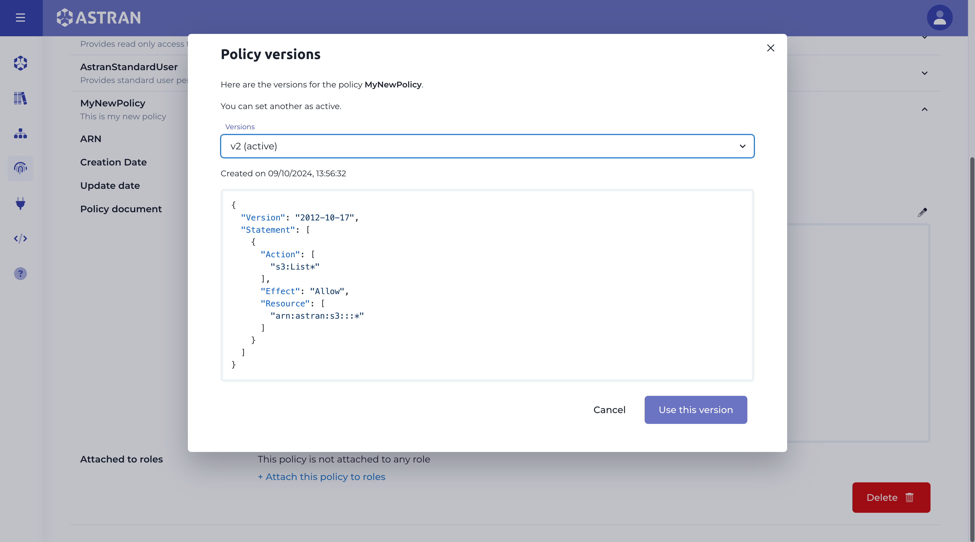Click the Cancel button
975x542 pixels.
[609, 409]
